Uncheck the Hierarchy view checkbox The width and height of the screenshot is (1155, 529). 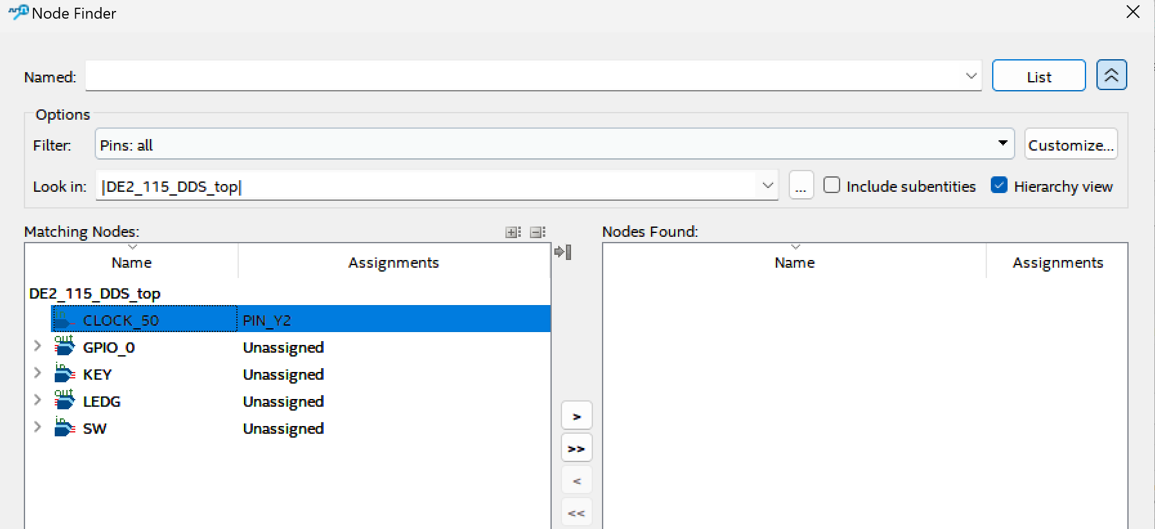(999, 185)
